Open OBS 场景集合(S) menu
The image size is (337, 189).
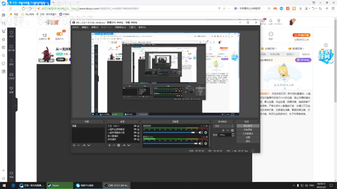[x=120, y=27]
